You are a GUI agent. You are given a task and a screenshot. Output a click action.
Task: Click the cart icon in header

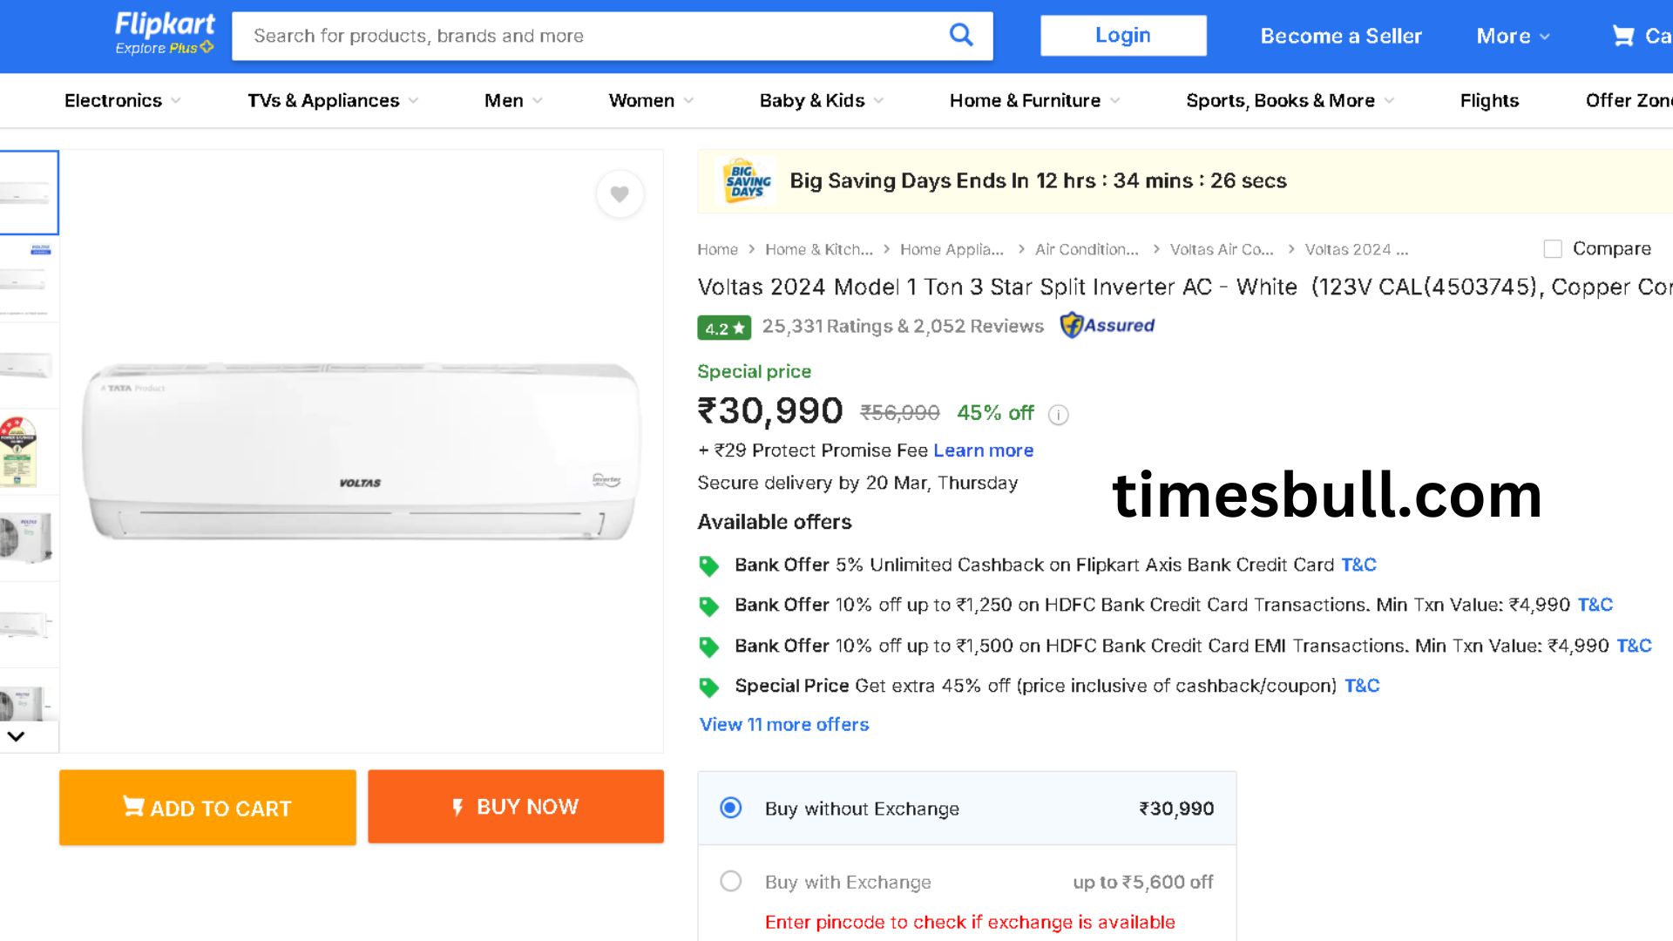tap(1622, 36)
